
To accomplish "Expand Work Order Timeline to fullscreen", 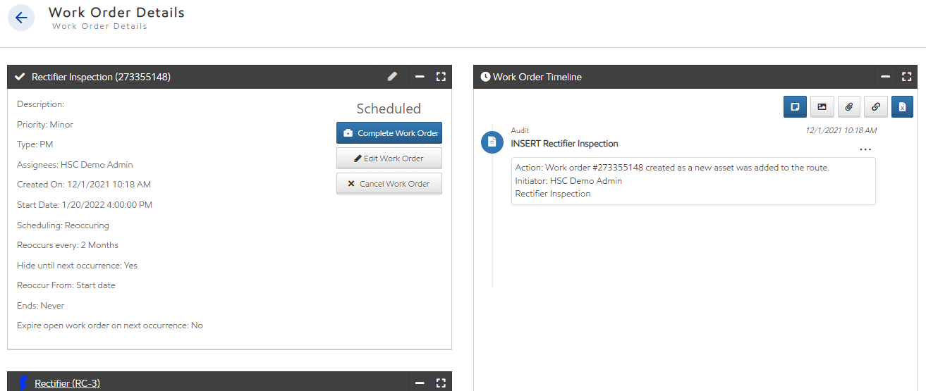I will click(907, 77).
